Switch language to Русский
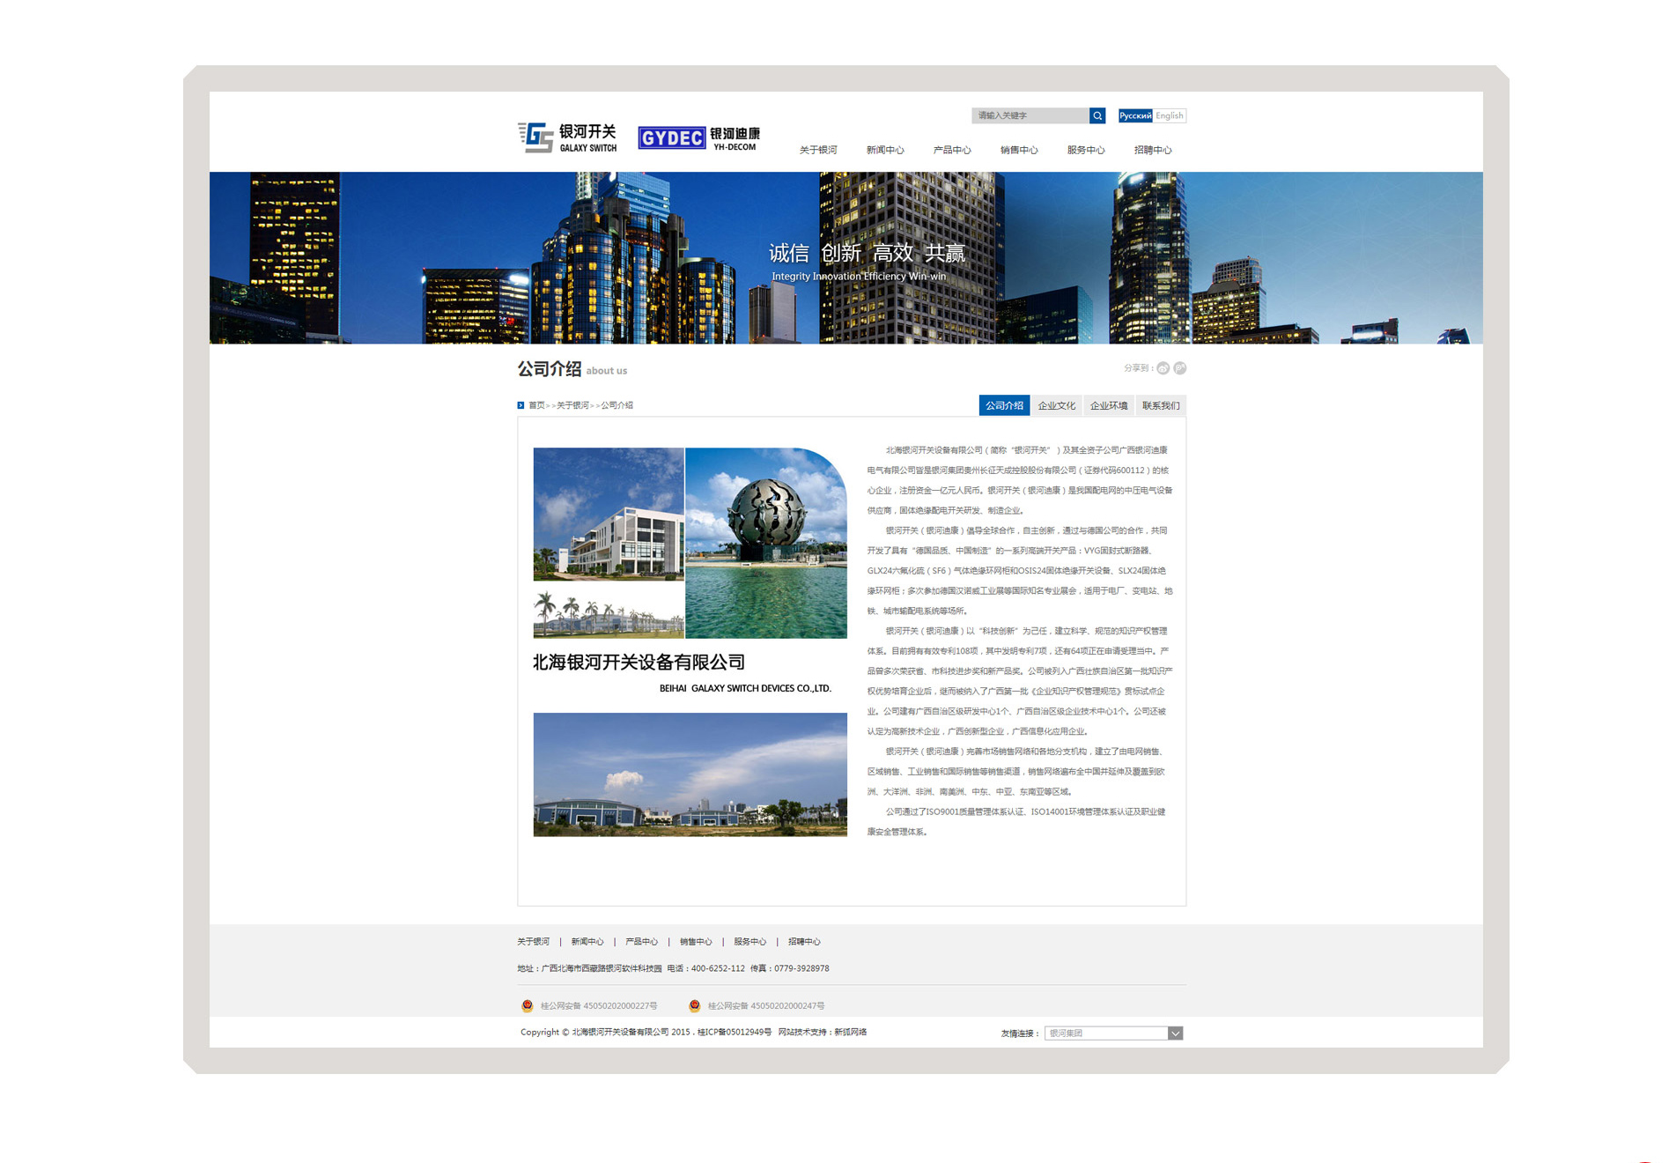Image resolution: width=1676 pixels, height=1163 pixels. pos(1135,115)
